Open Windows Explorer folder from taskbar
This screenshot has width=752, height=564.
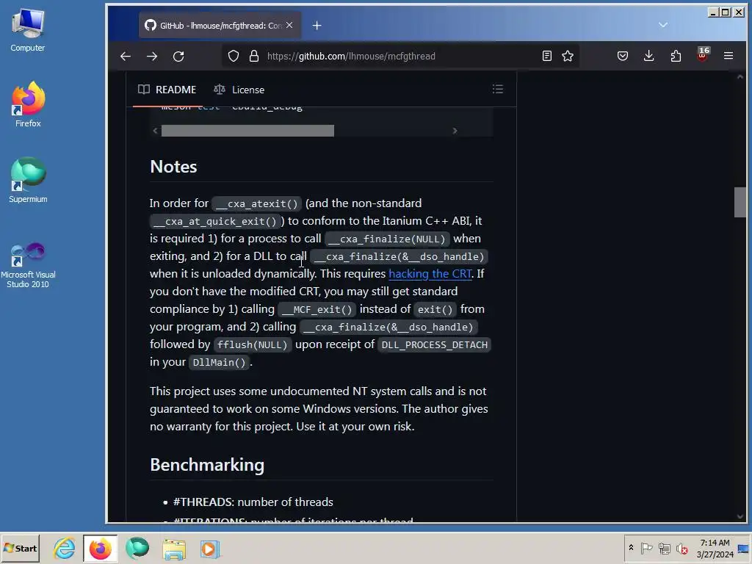[x=173, y=548]
